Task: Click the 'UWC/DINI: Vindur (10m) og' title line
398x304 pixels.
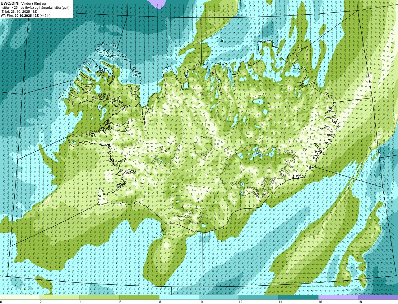Action: [x=23, y=3]
